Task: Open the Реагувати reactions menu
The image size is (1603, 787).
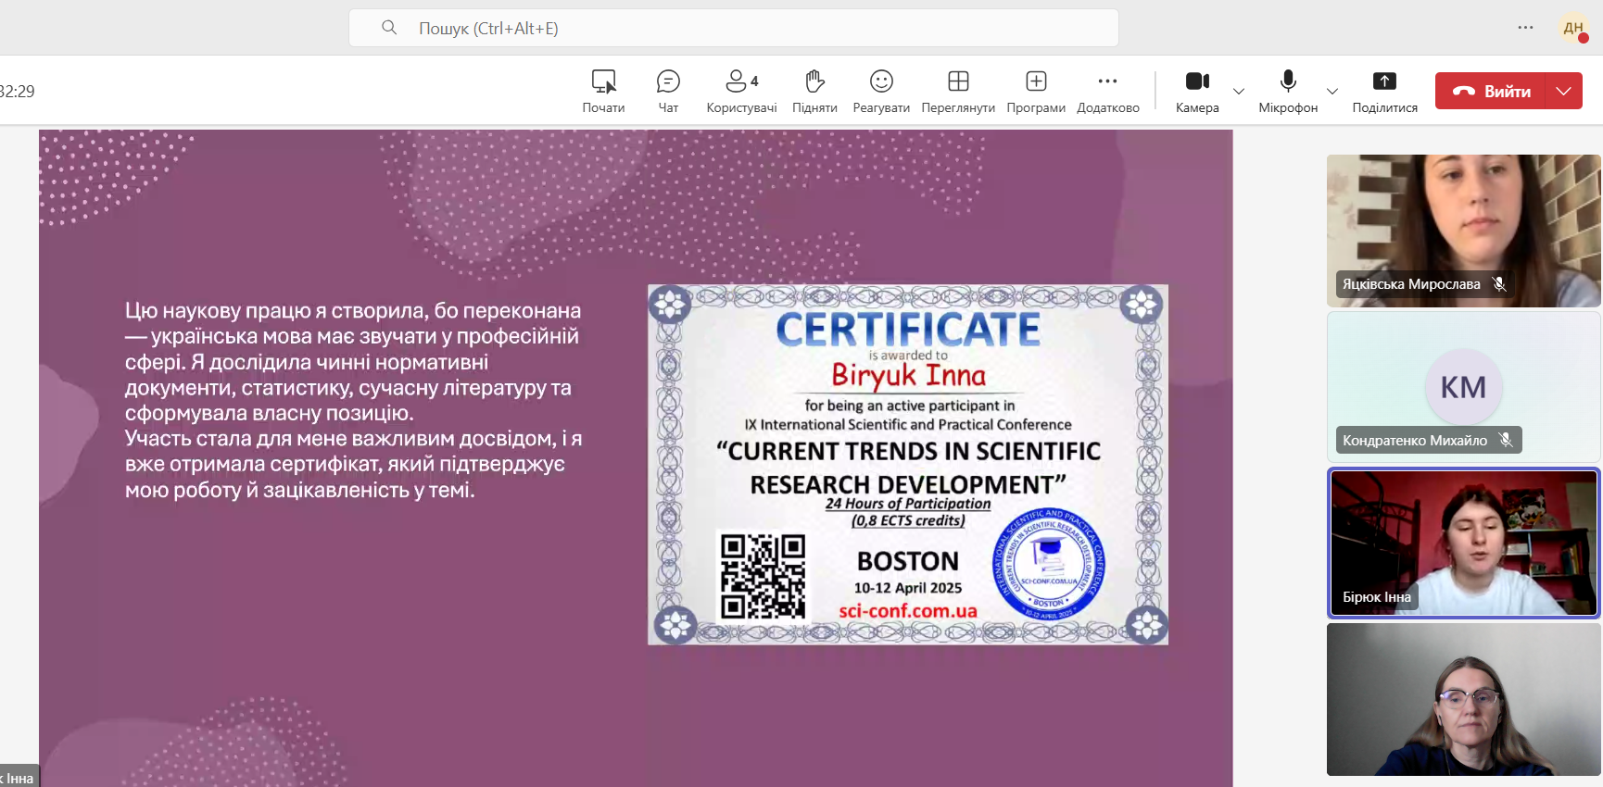Action: [x=881, y=91]
